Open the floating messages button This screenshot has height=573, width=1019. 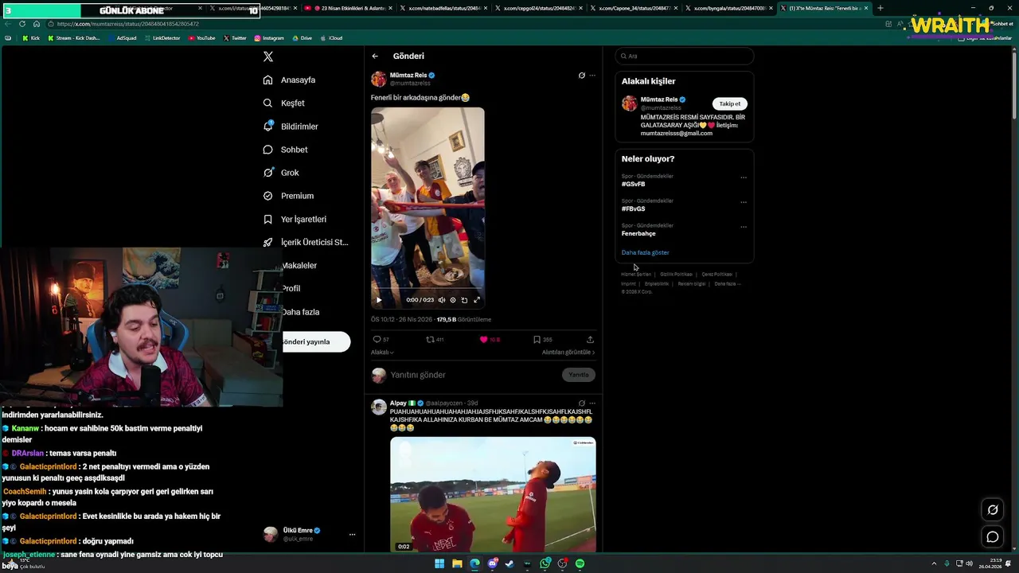tap(993, 537)
